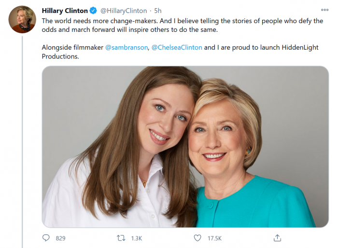Screen dimensions: 338x248
Task: Retweet using the arrows icon
Action: 122,238
